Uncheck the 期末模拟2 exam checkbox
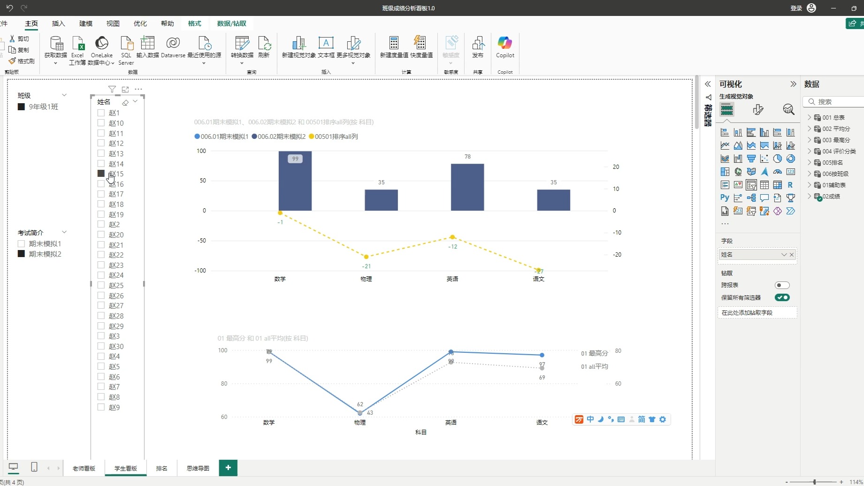The height and width of the screenshot is (486, 864). point(21,254)
